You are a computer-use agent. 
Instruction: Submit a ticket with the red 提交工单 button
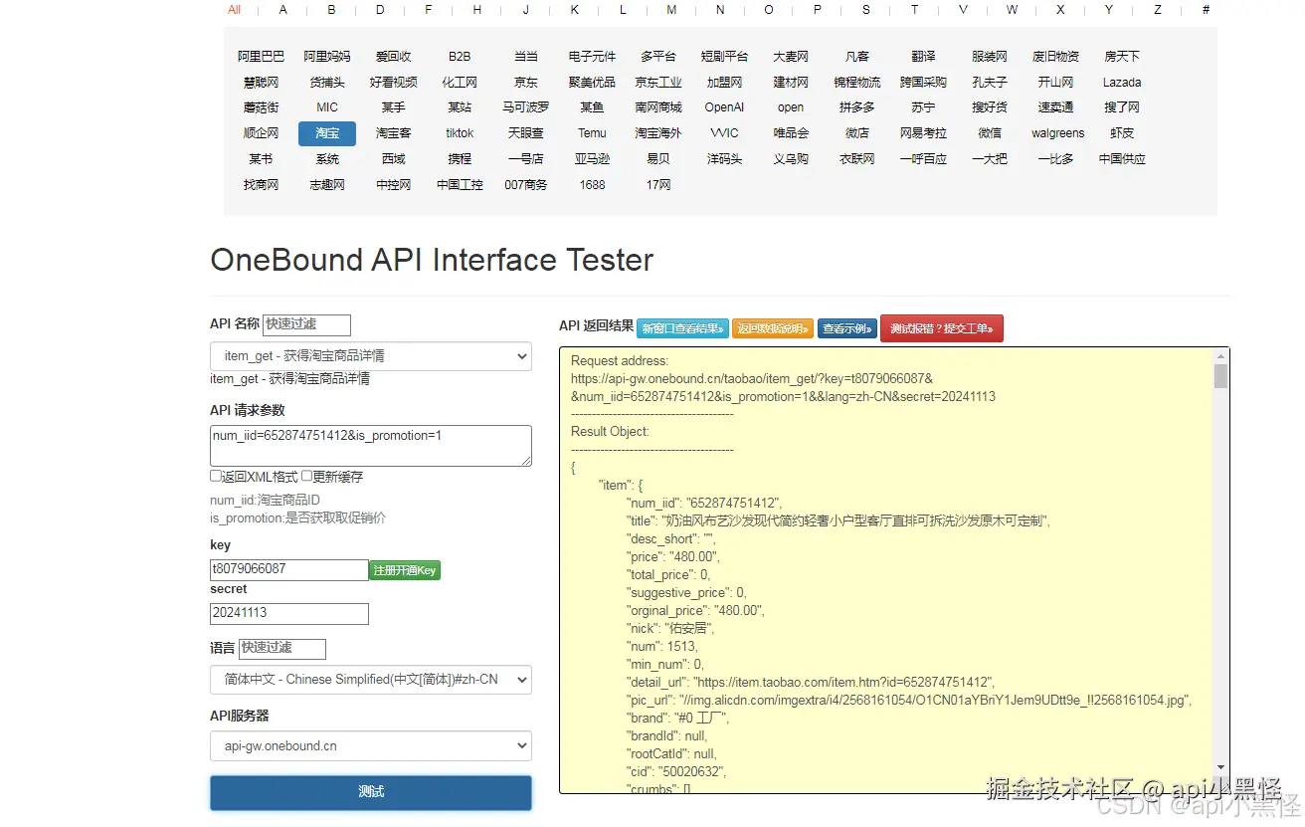click(942, 328)
